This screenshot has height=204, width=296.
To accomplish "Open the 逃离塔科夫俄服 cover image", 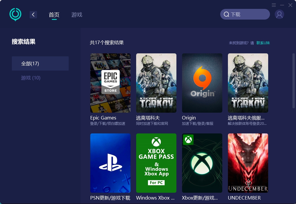I will (x=248, y=83).
